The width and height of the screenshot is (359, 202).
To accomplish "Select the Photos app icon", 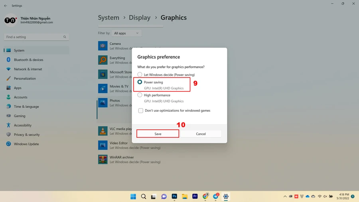I will coord(103,103).
